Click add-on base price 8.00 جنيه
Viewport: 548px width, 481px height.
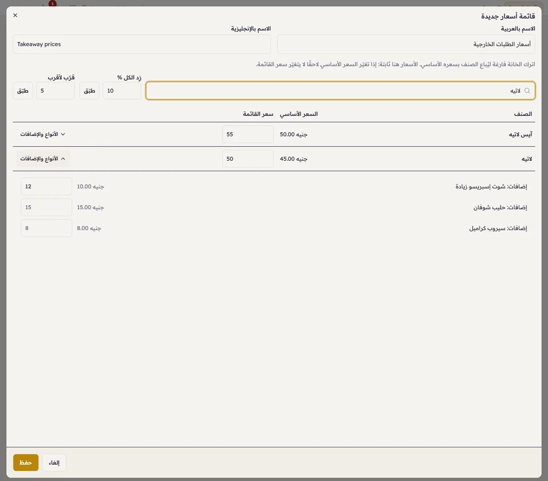(89, 228)
